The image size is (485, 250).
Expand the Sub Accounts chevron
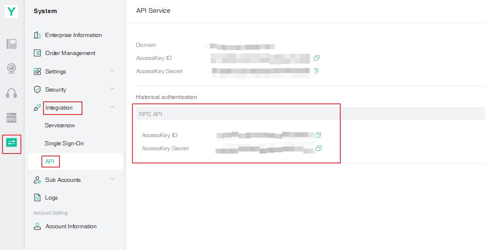pyautogui.click(x=112, y=179)
